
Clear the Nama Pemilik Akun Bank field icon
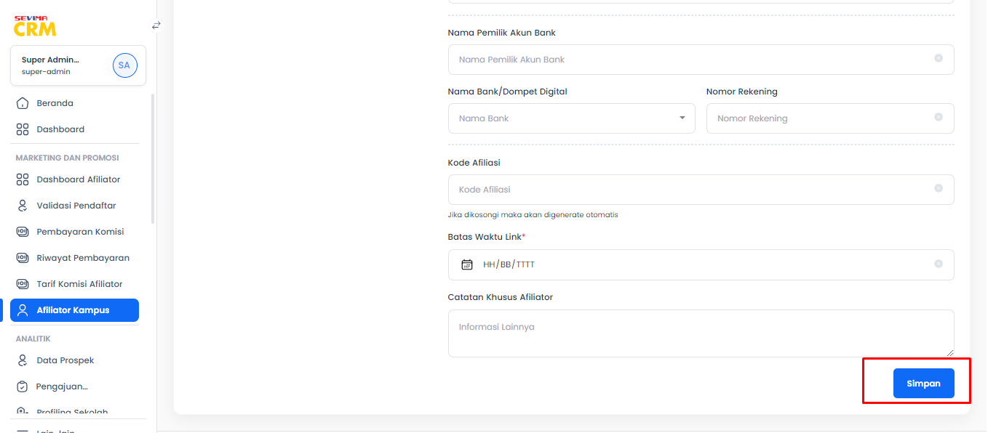pyautogui.click(x=939, y=58)
